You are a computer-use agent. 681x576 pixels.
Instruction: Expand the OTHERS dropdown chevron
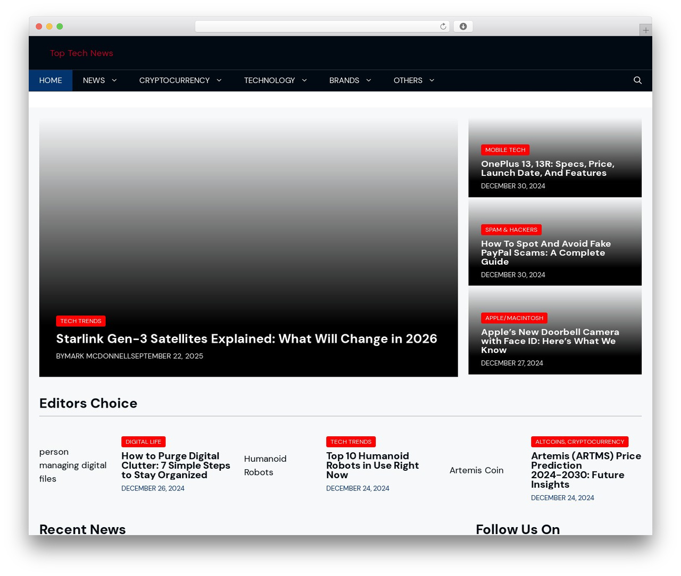click(x=431, y=80)
